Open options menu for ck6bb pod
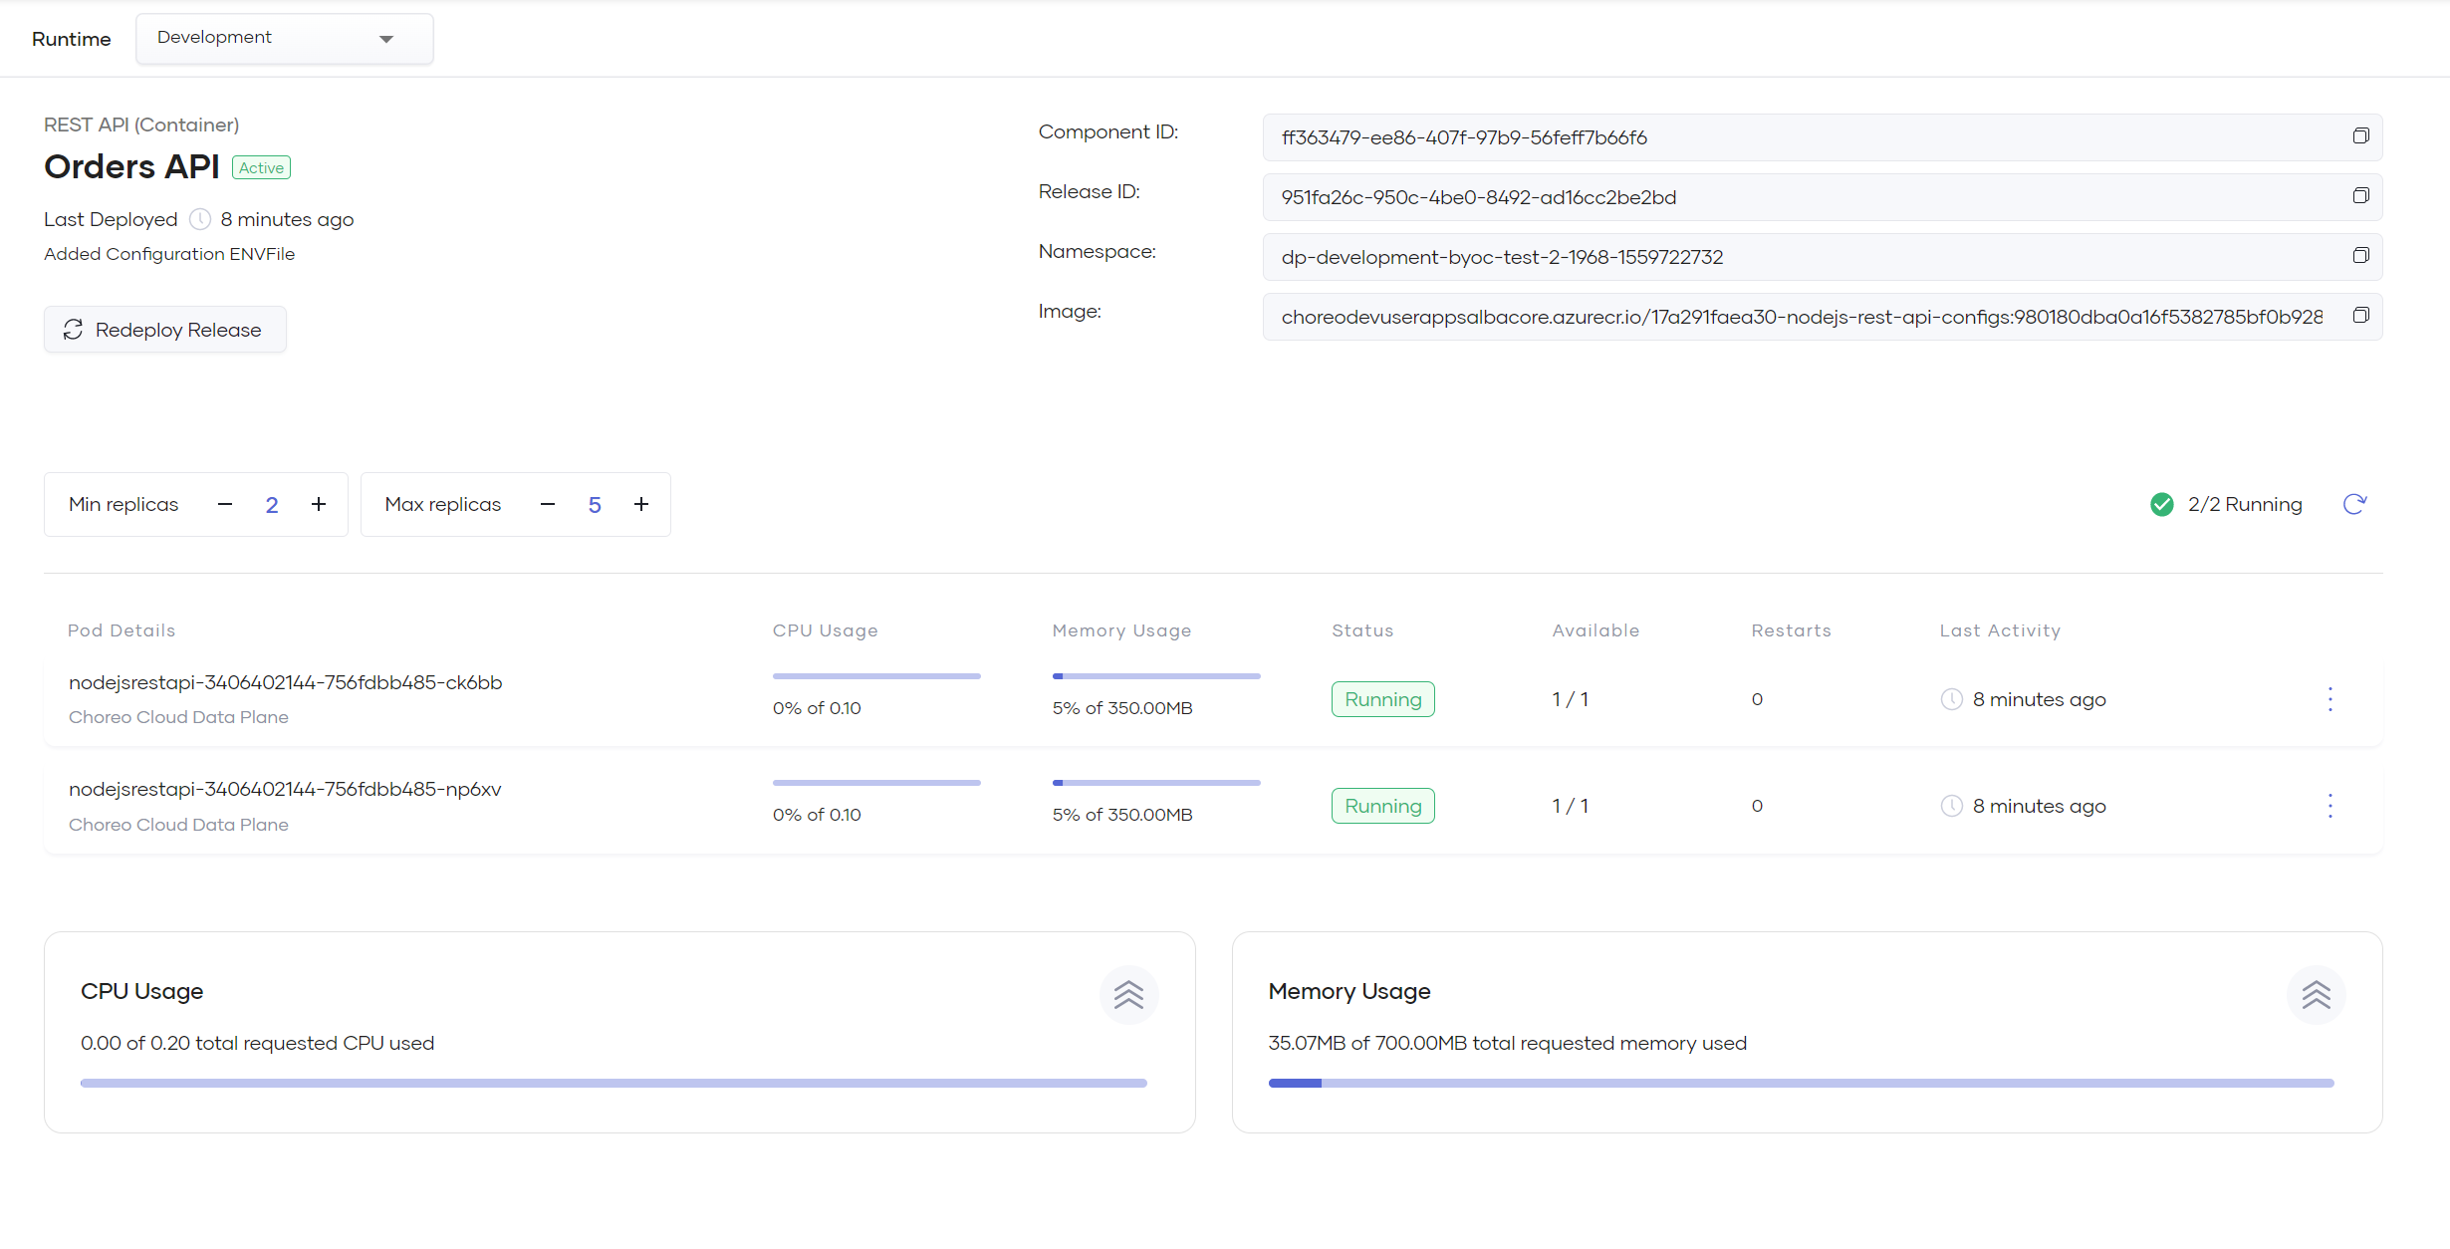The image size is (2450, 1249). click(2330, 699)
